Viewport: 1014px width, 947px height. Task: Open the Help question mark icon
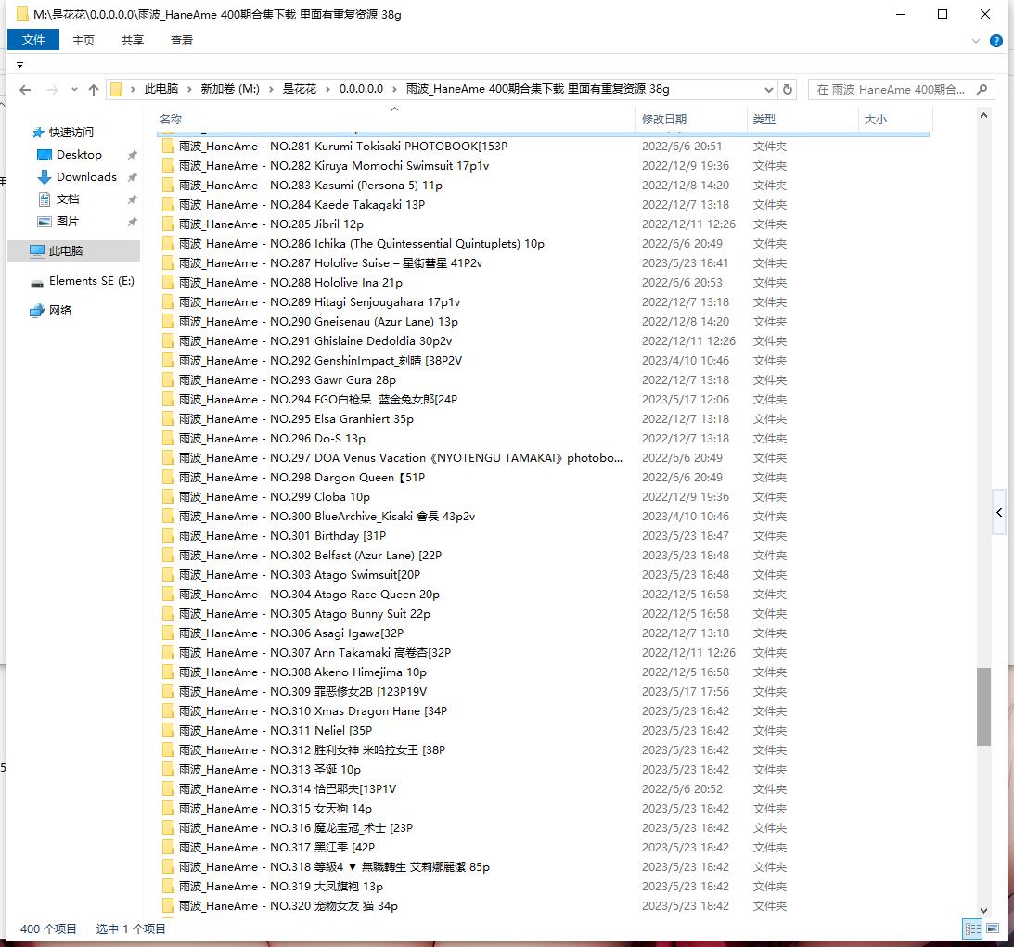[995, 41]
